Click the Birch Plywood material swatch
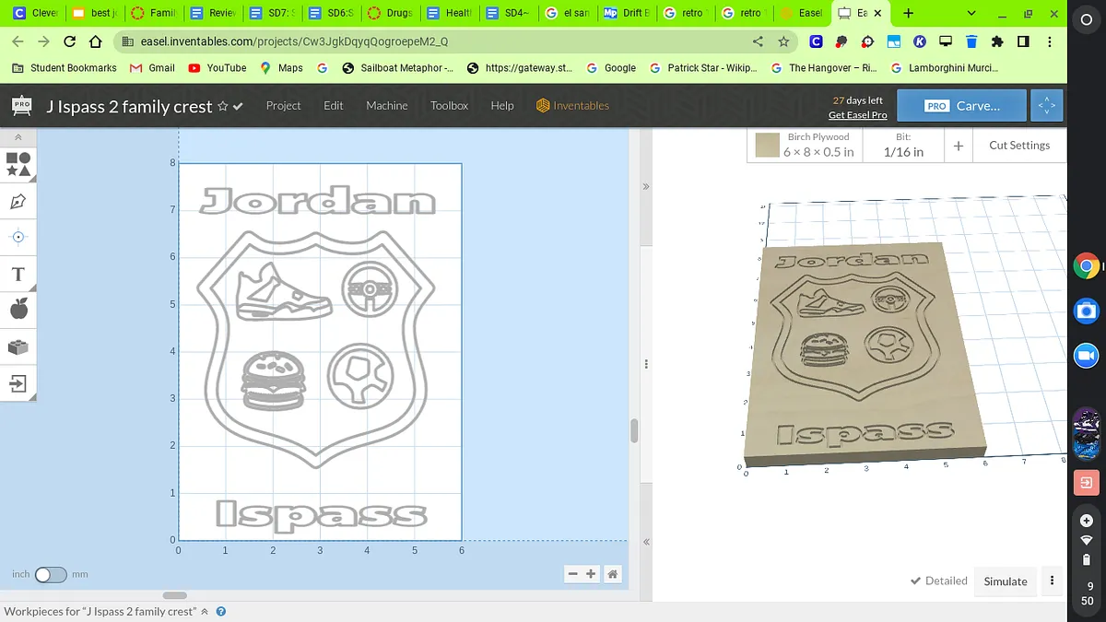Image resolution: width=1106 pixels, height=622 pixels. point(768,146)
